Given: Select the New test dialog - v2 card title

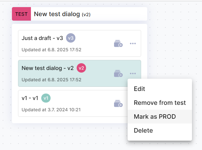Looking at the screenshot, I should click(48, 68).
